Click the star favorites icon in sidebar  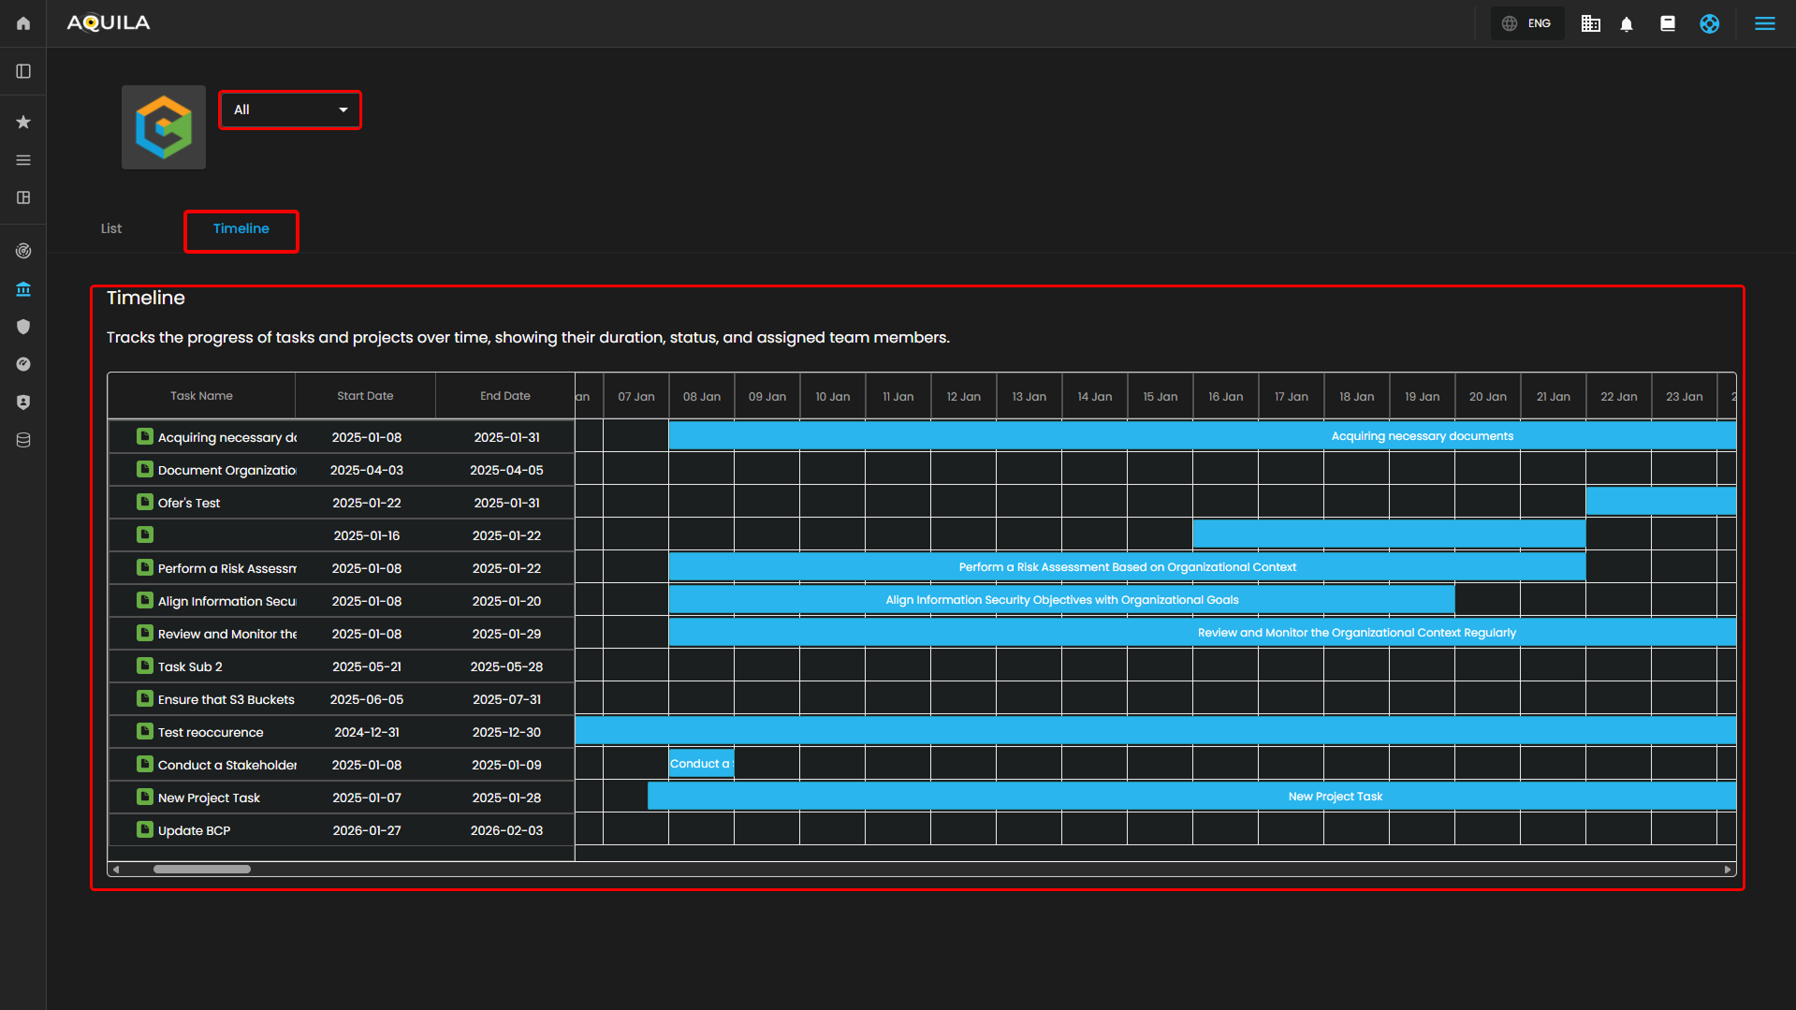click(23, 122)
